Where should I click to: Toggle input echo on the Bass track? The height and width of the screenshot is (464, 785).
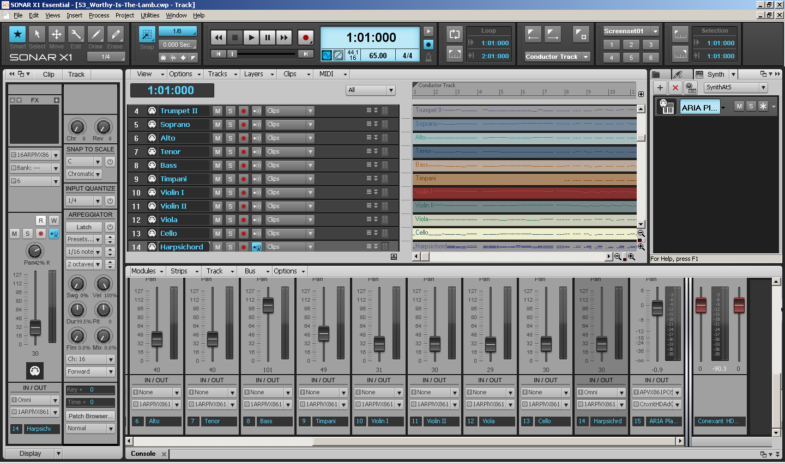[x=256, y=165]
